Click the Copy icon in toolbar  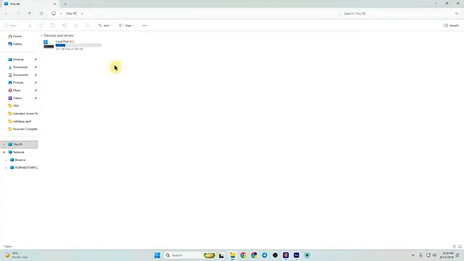(41, 25)
